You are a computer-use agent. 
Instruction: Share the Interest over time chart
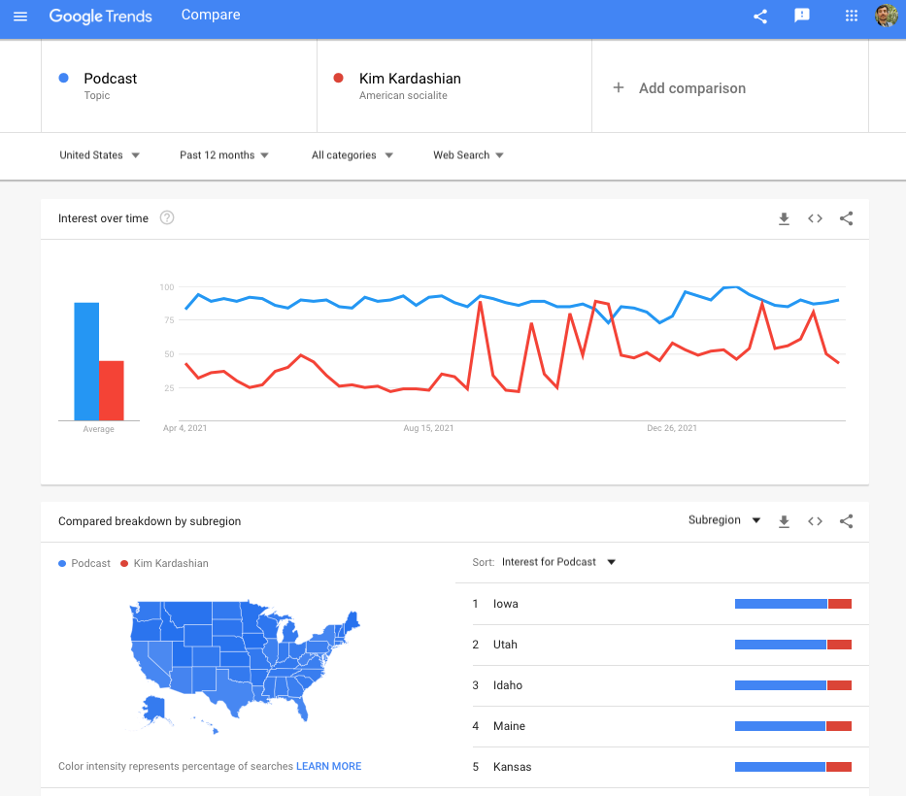[847, 218]
